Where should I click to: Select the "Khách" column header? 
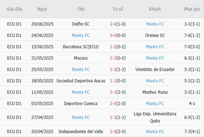tap(155, 9)
